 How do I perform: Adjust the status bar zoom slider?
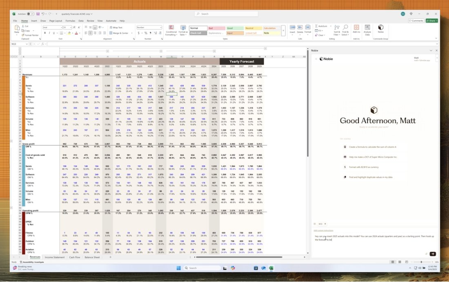(421, 262)
